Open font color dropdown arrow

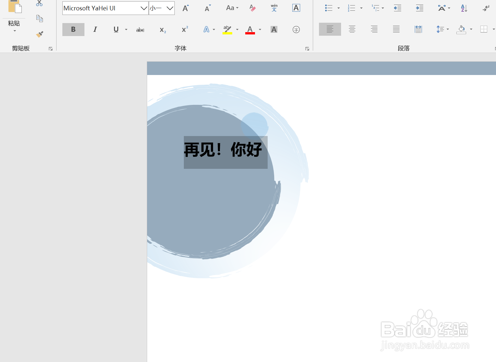260,30
